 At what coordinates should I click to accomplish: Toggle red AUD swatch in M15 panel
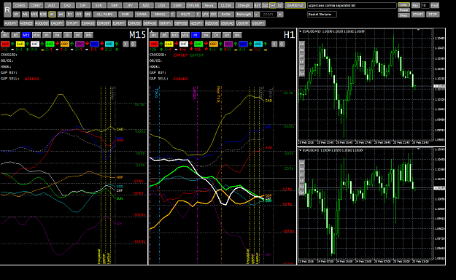(5, 44)
